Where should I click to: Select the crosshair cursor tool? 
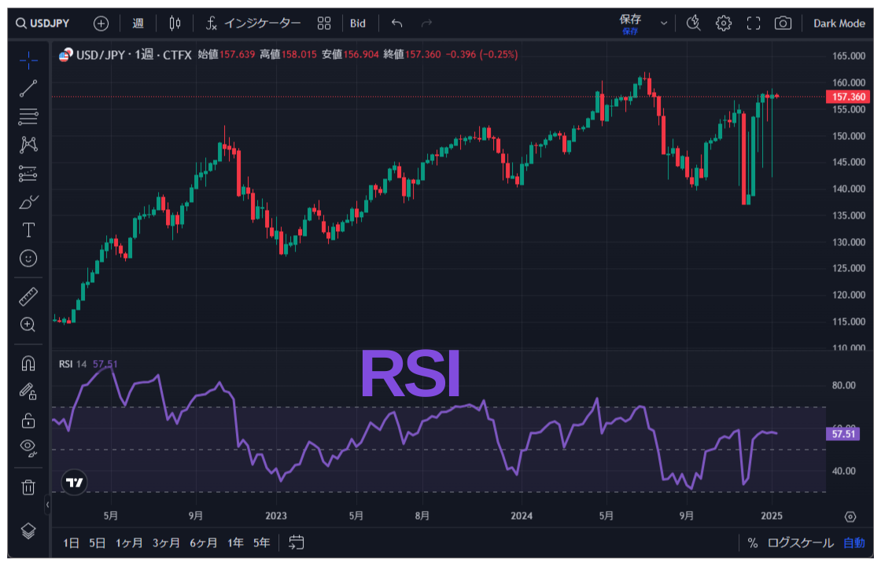pyautogui.click(x=28, y=60)
